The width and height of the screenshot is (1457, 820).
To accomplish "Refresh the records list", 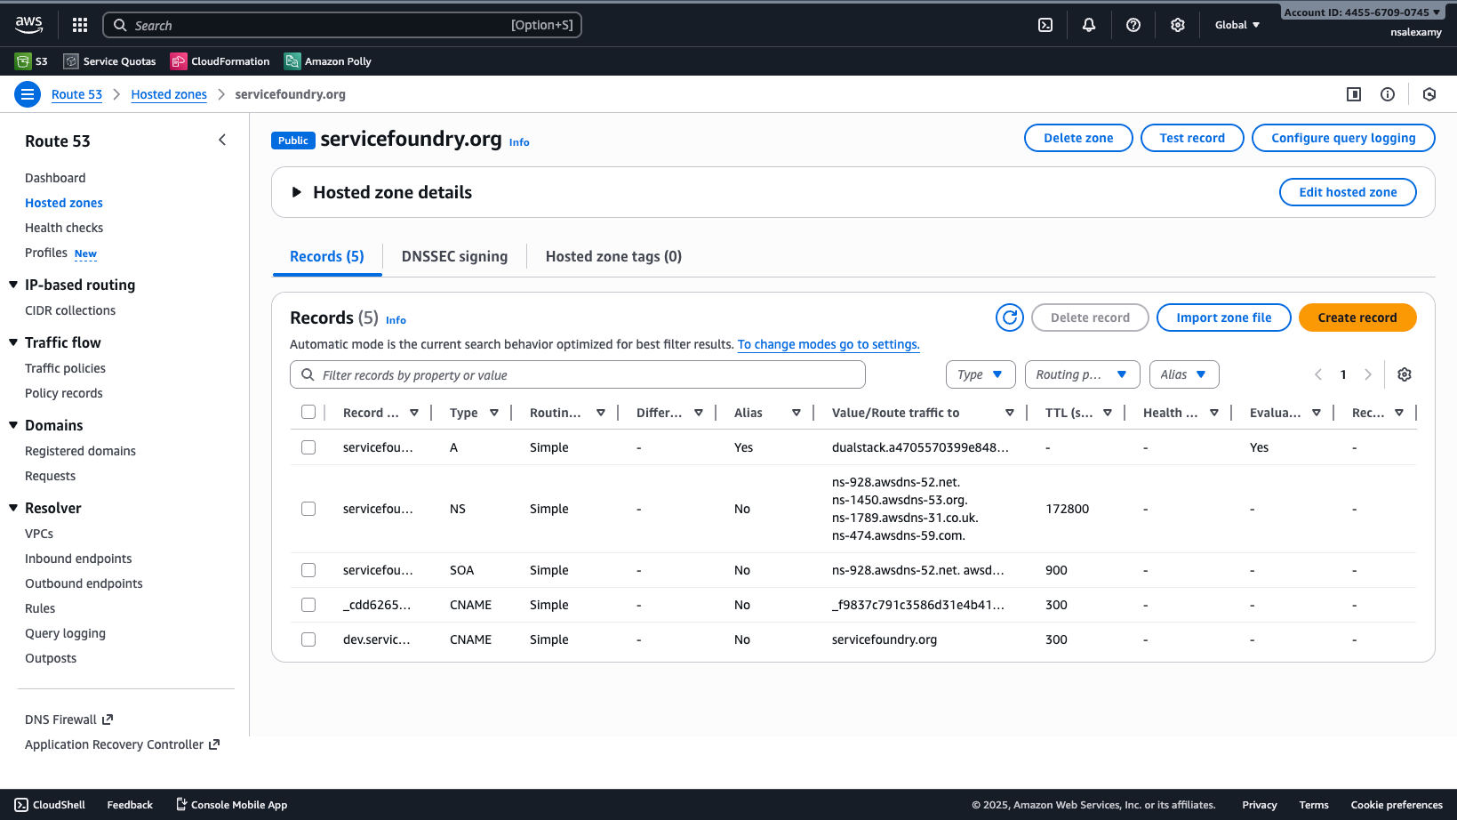I will coord(1009,317).
